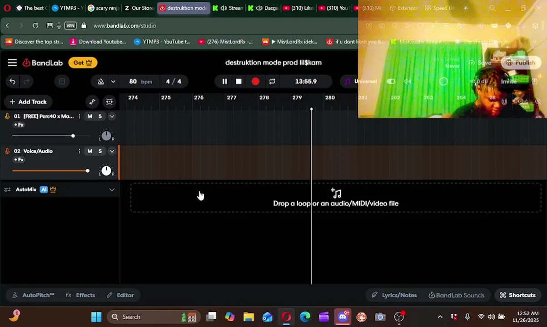
Task: Open the Effects panel in the bottom bar
Action: [80, 295]
